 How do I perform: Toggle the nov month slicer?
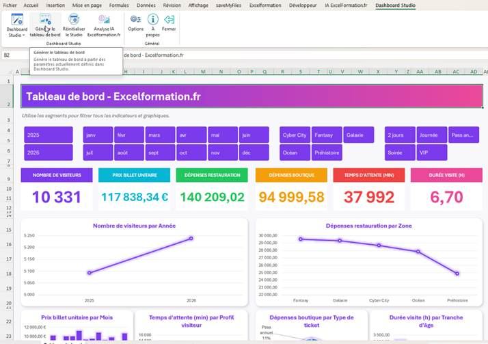pyautogui.click(x=223, y=153)
